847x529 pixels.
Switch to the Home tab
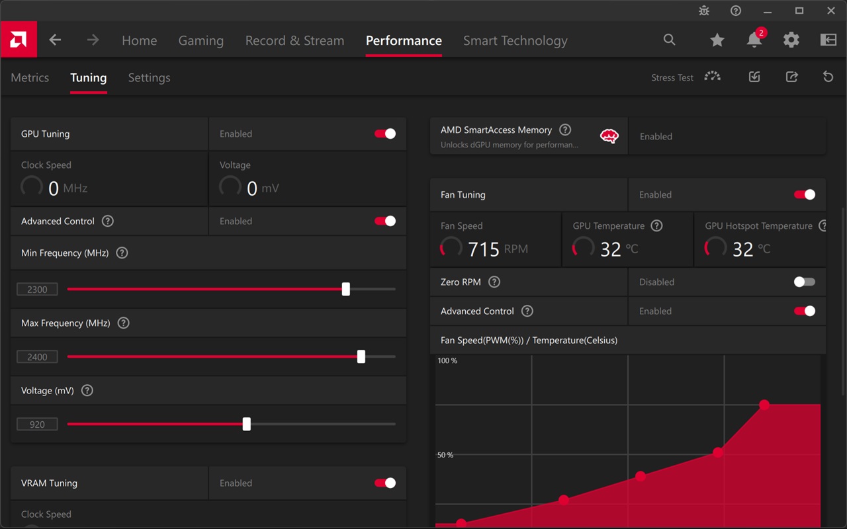(x=140, y=40)
